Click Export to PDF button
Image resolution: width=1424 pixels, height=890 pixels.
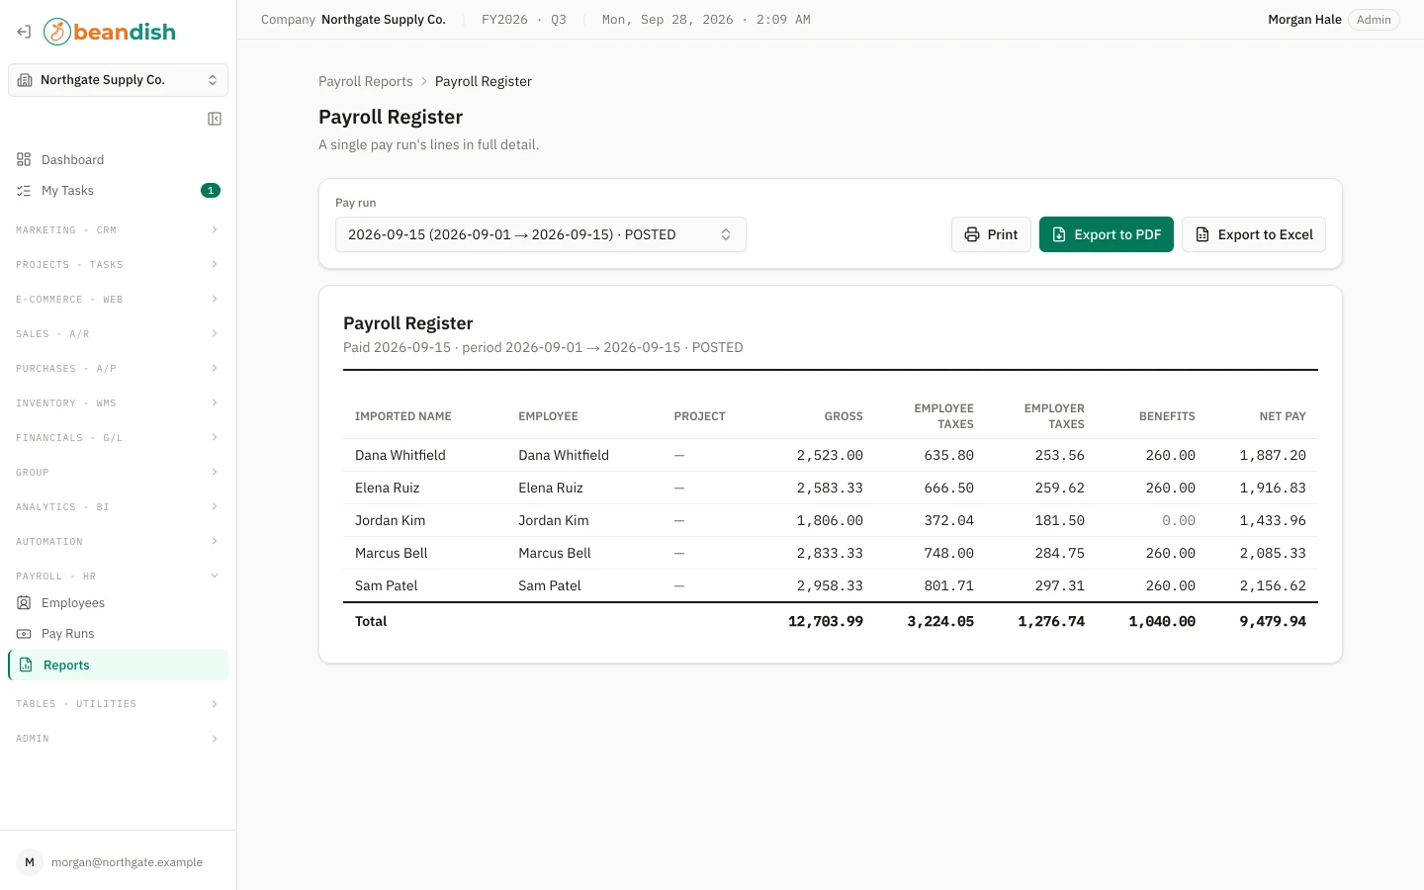(x=1107, y=234)
